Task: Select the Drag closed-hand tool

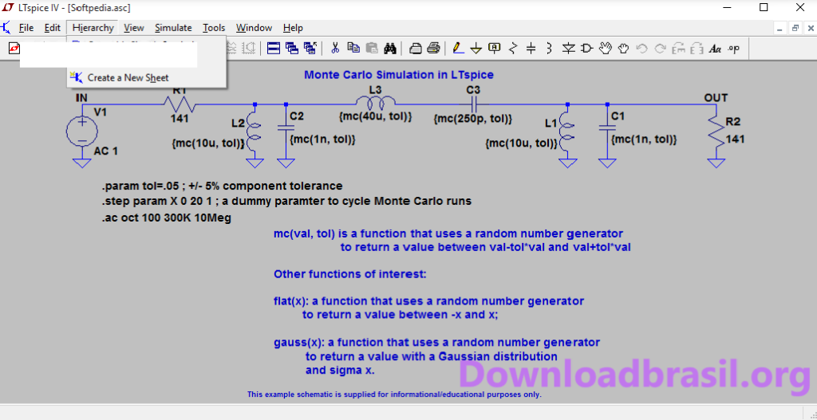Action: point(623,49)
